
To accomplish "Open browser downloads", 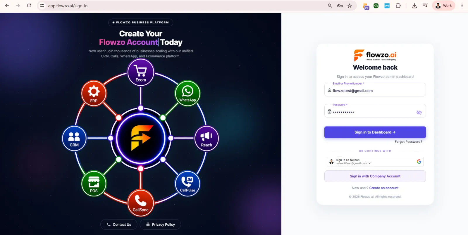I will tap(414, 6).
